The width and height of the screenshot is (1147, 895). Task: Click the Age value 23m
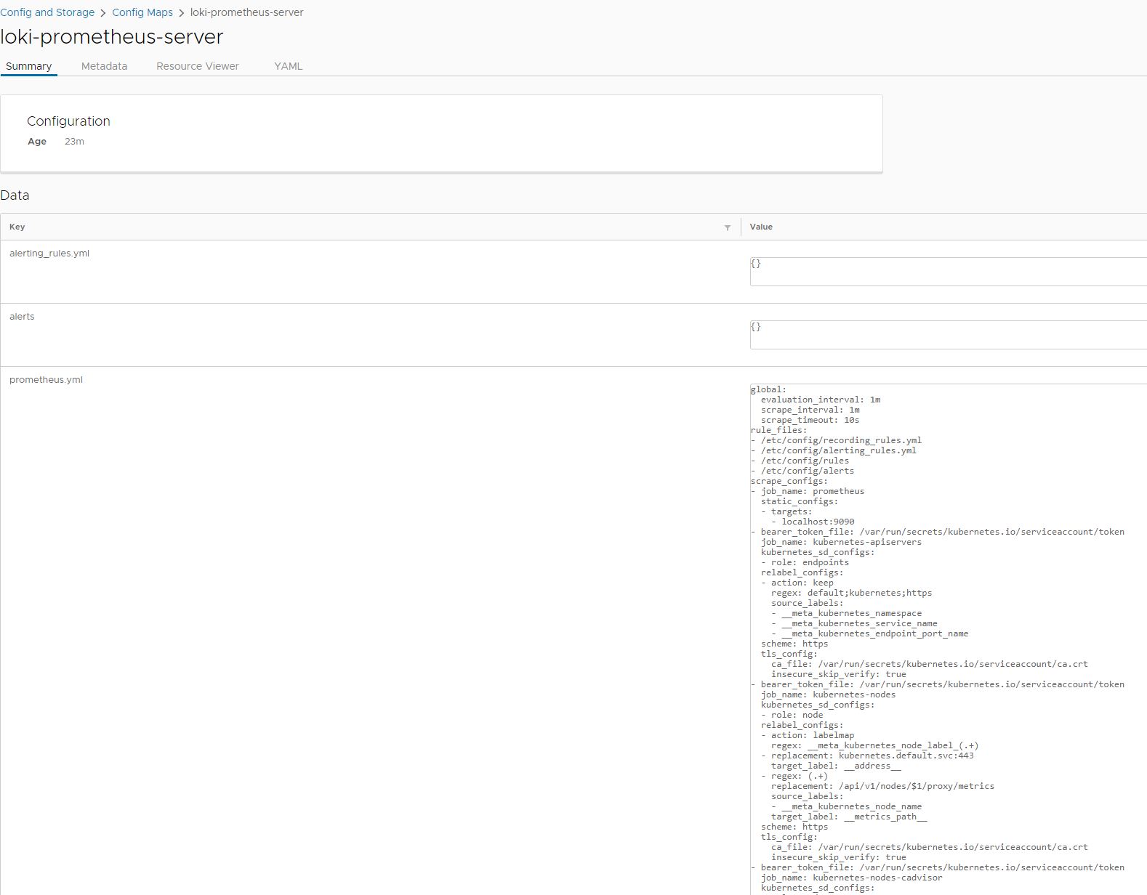tap(74, 142)
